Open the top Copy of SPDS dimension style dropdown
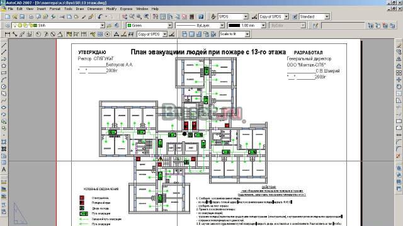The width and height of the screenshot is (403, 226). pyautogui.click(x=287, y=17)
